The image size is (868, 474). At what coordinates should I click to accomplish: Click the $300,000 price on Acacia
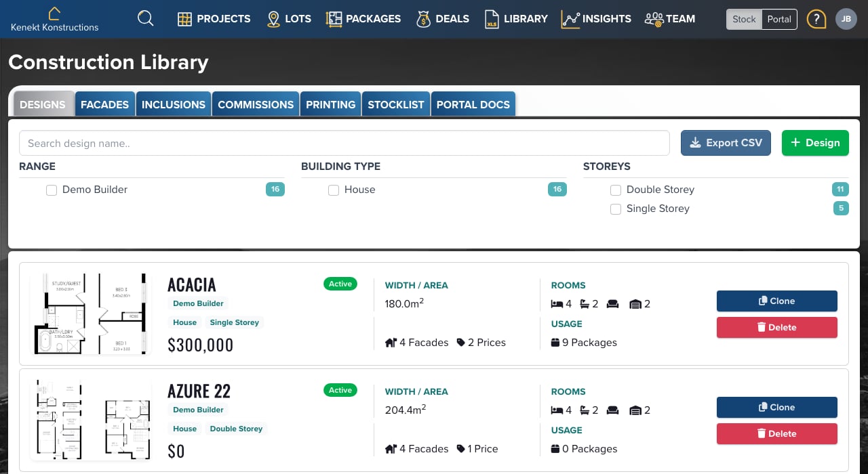[x=201, y=345]
